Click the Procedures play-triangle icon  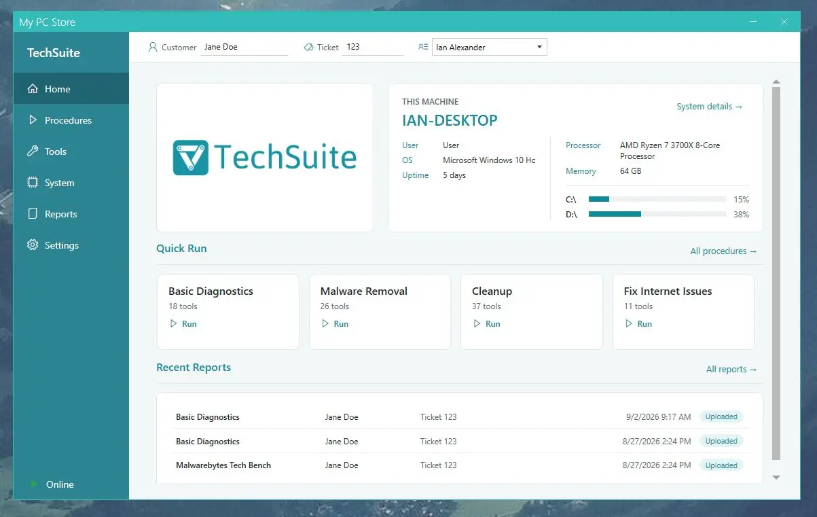(x=33, y=120)
